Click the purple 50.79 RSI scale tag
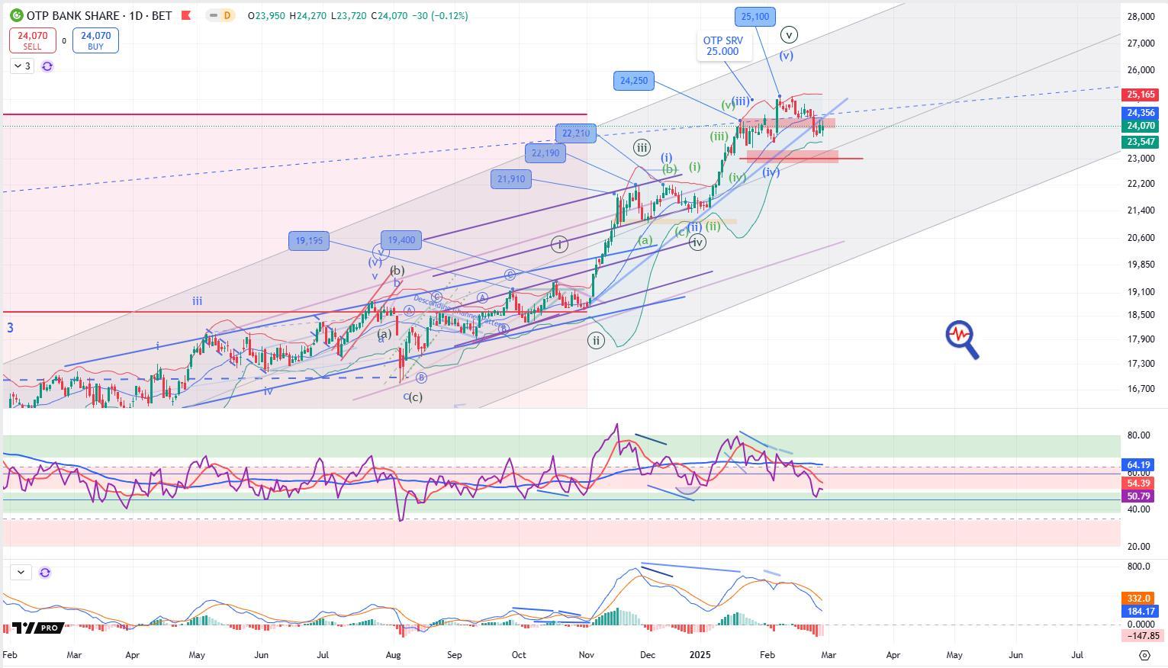The image size is (1168, 668). click(1138, 496)
